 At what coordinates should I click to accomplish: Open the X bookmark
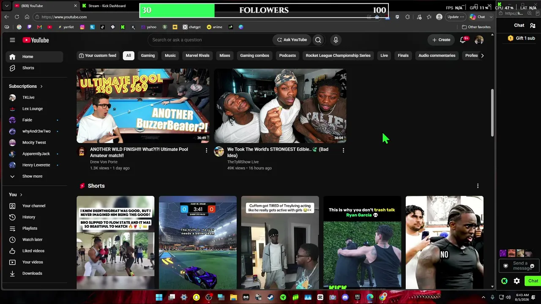coord(133,27)
